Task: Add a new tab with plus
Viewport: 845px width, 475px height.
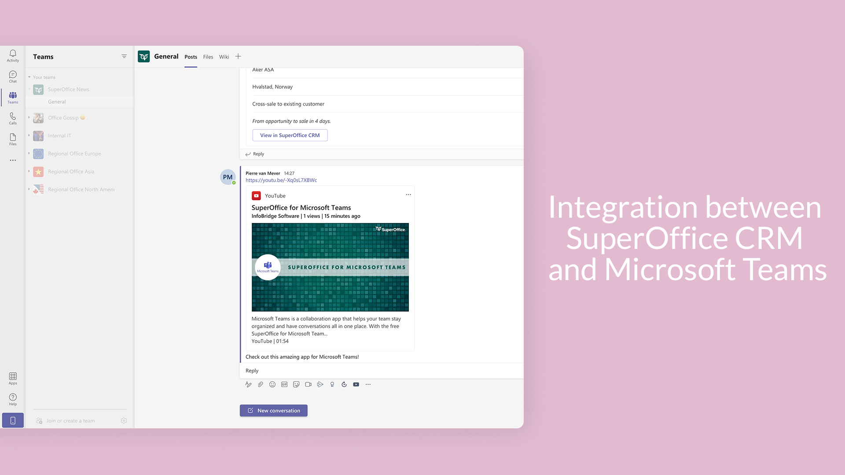Action: click(x=238, y=56)
